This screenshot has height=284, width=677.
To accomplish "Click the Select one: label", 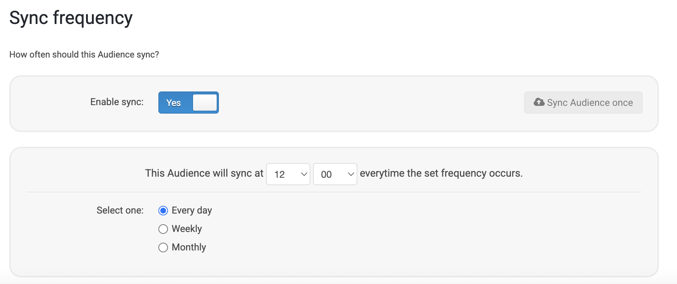I will [120, 210].
